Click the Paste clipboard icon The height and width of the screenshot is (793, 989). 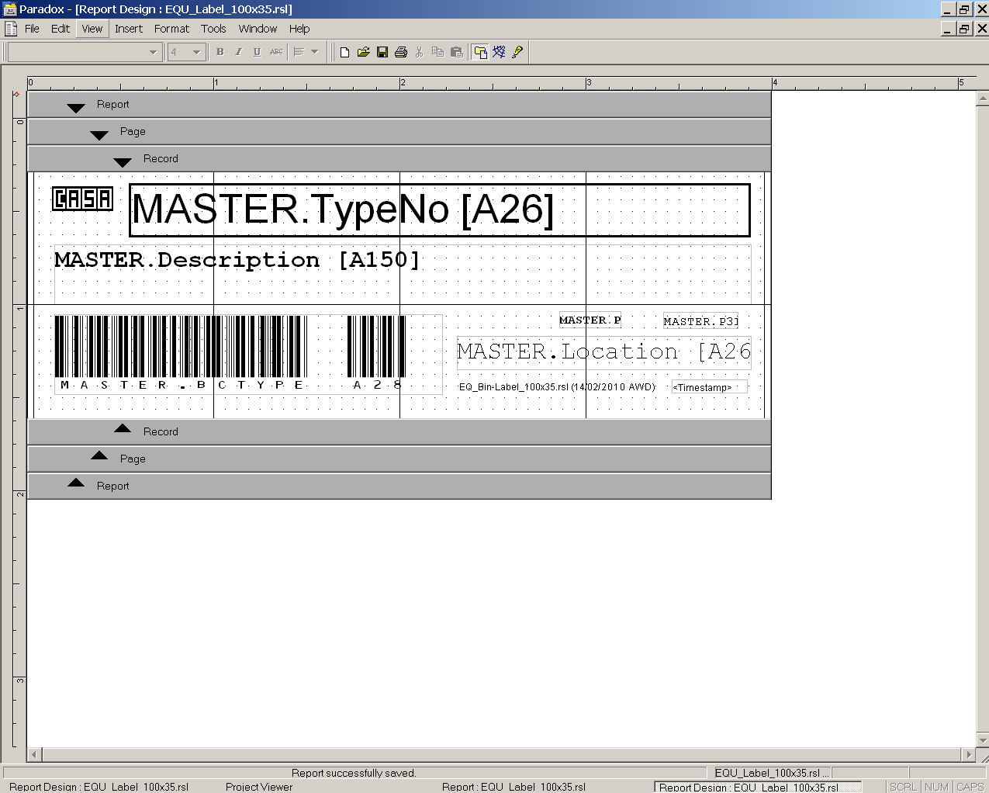(457, 52)
